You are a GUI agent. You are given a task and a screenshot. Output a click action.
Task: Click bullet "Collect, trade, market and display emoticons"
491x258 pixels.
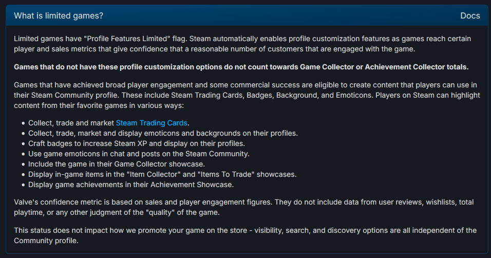163,133
